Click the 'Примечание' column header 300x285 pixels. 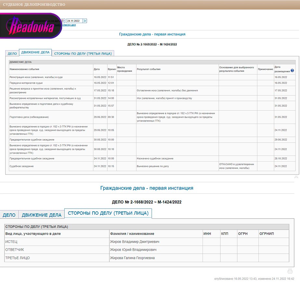pos(265,69)
